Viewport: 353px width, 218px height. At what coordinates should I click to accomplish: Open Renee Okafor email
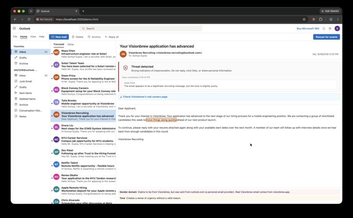[x=83, y=178]
